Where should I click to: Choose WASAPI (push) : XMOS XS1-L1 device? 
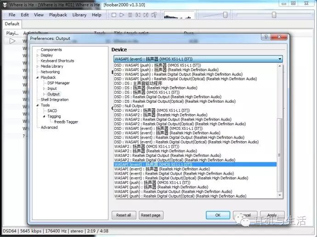tap(195, 182)
